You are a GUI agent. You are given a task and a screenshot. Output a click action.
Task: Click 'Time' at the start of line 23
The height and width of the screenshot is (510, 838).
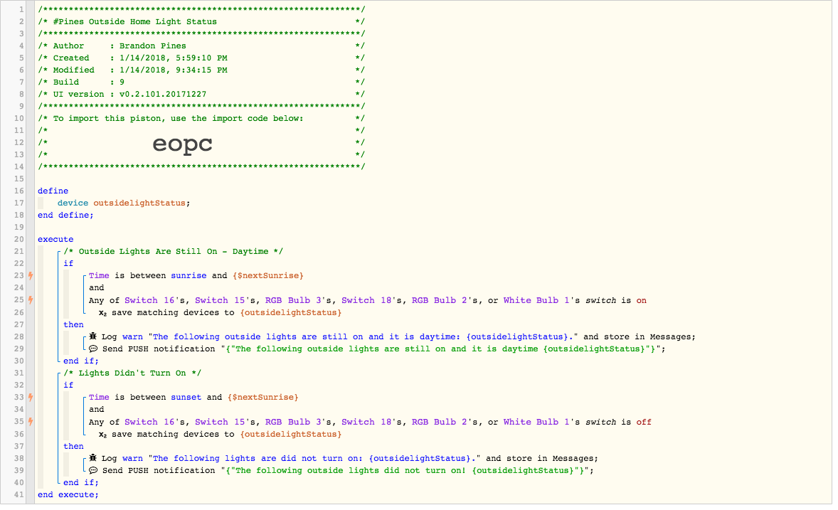coord(99,276)
